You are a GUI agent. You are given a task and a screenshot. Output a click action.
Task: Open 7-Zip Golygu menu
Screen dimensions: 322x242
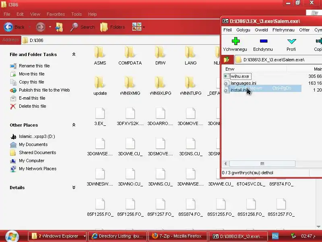[243, 30]
